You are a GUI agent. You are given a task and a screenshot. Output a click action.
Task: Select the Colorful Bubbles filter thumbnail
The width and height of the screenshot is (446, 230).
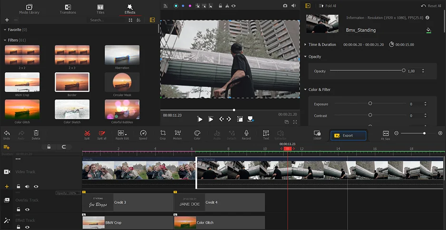(122, 109)
